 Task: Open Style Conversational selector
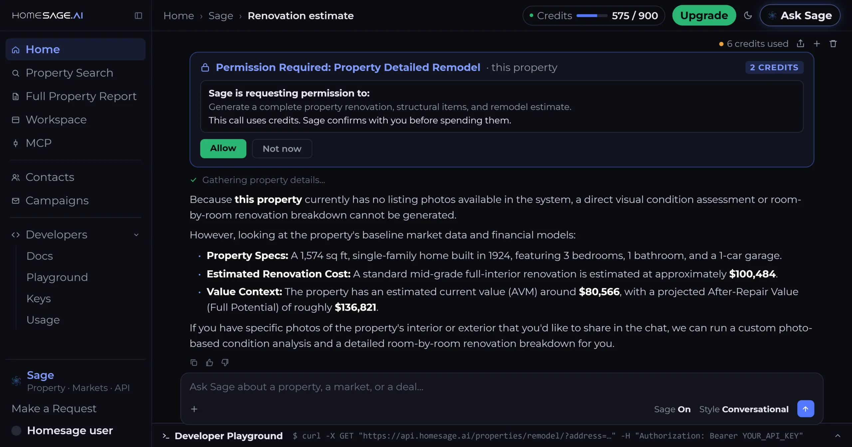(x=744, y=409)
